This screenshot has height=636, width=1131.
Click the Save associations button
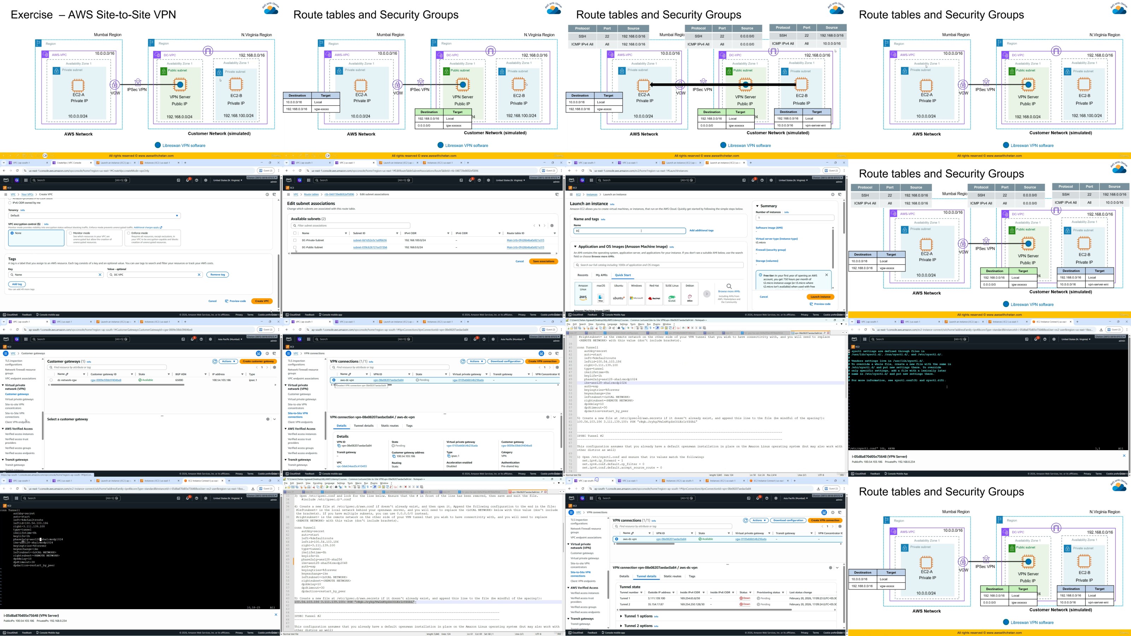(x=543, y=261)
